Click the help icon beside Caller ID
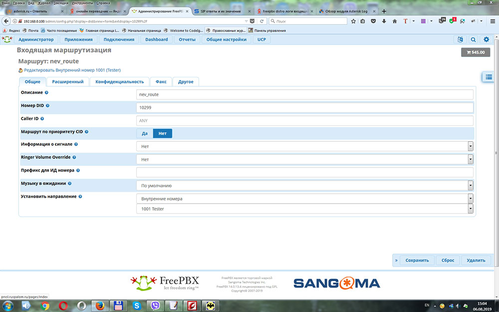499x312 pixels. click(x=42, y=119)
